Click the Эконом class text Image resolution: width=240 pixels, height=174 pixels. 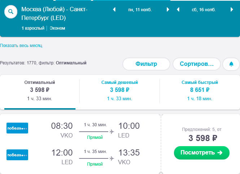57,28
